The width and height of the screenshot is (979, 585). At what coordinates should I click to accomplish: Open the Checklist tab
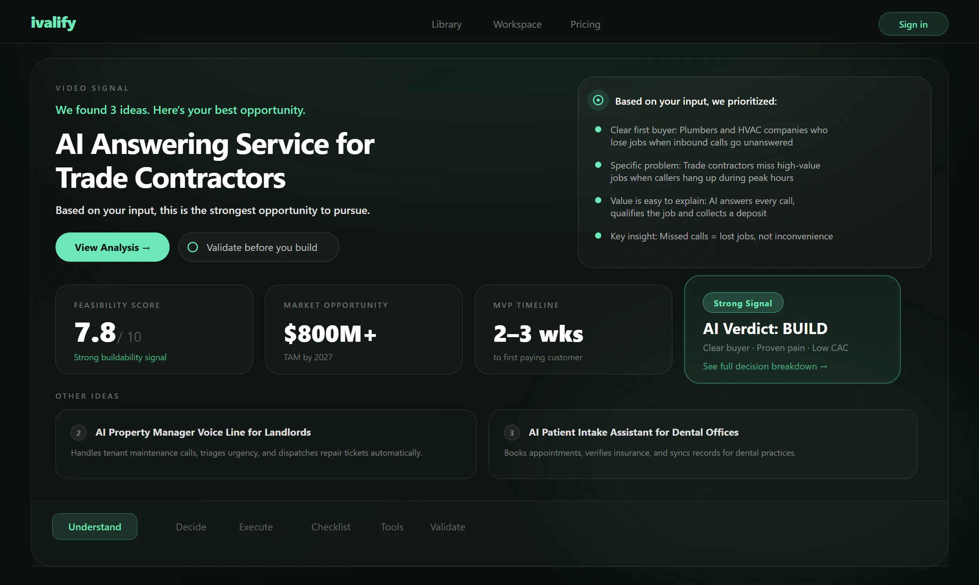coord(331,527)
